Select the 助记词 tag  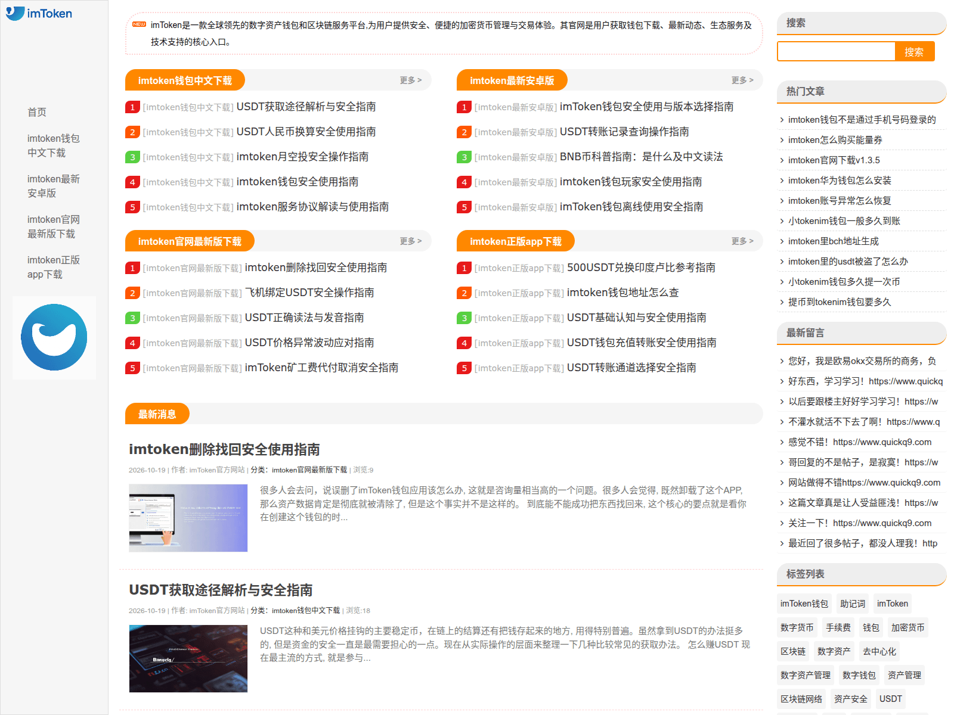coord(853,604)
